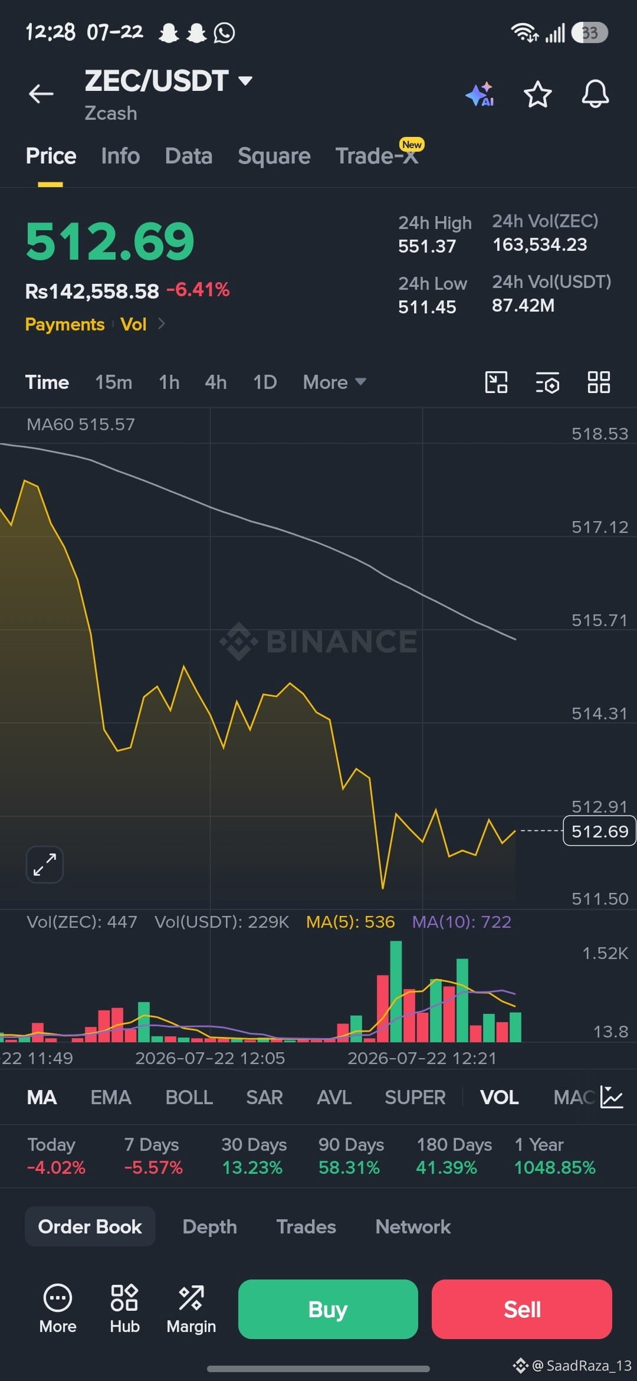
Task: Tap 24h Vol(USDT) value 87.42M
Action: (x=523, y=305)
